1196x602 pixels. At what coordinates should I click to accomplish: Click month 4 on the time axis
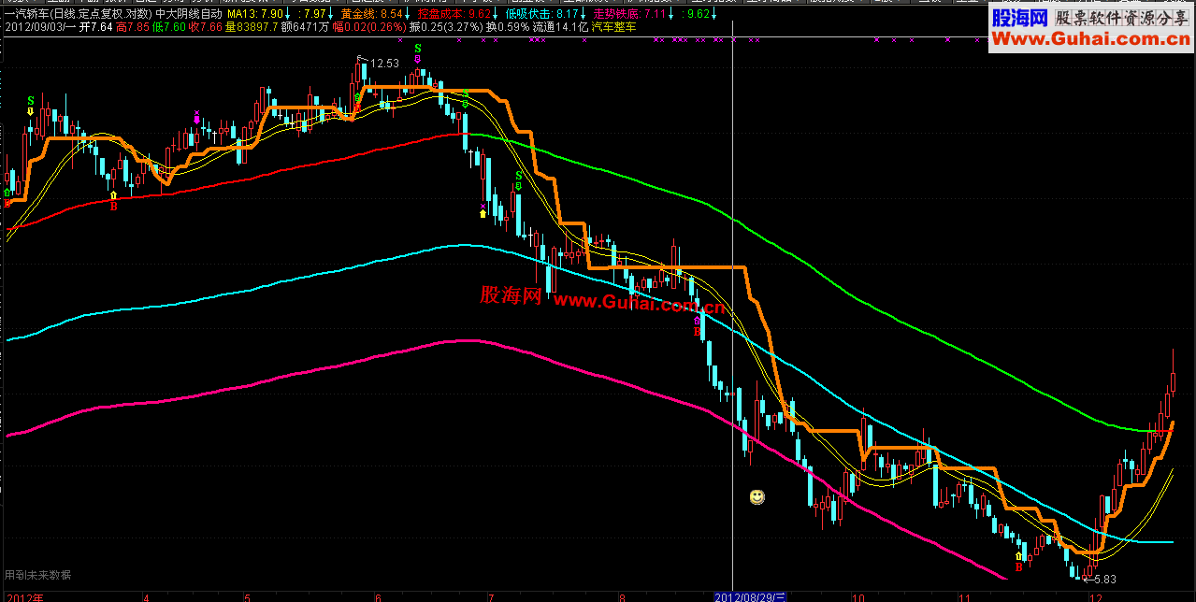(x=146, y=596)
